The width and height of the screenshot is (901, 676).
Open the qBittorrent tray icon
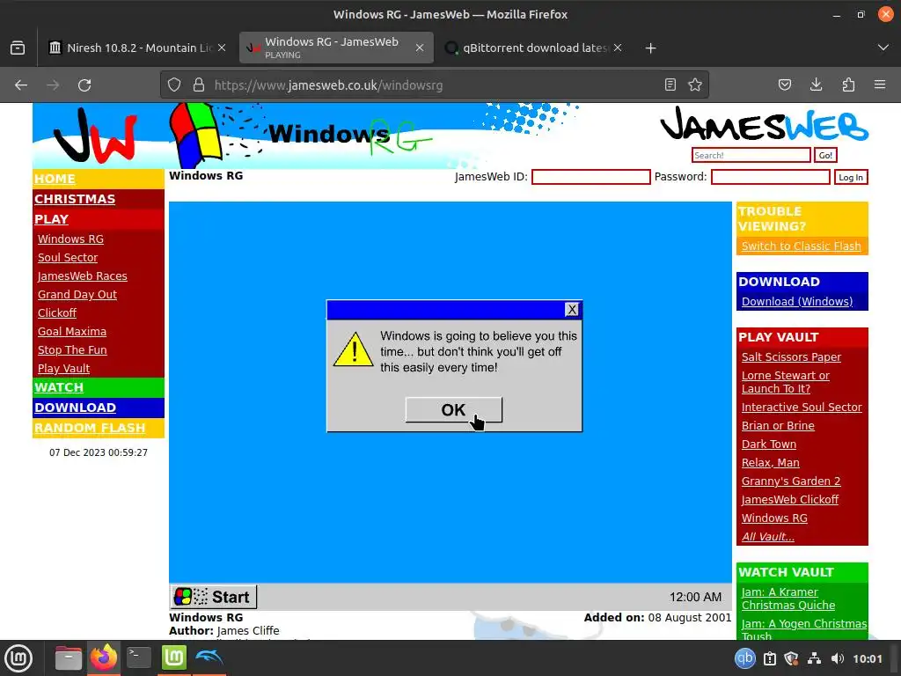tap(744, 658)
